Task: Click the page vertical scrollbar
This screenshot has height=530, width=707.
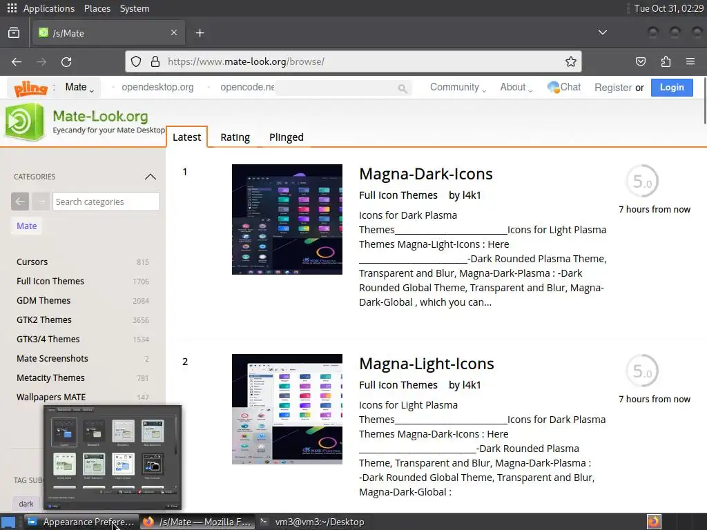Action: pyautogui.click(x=704, y=101)
